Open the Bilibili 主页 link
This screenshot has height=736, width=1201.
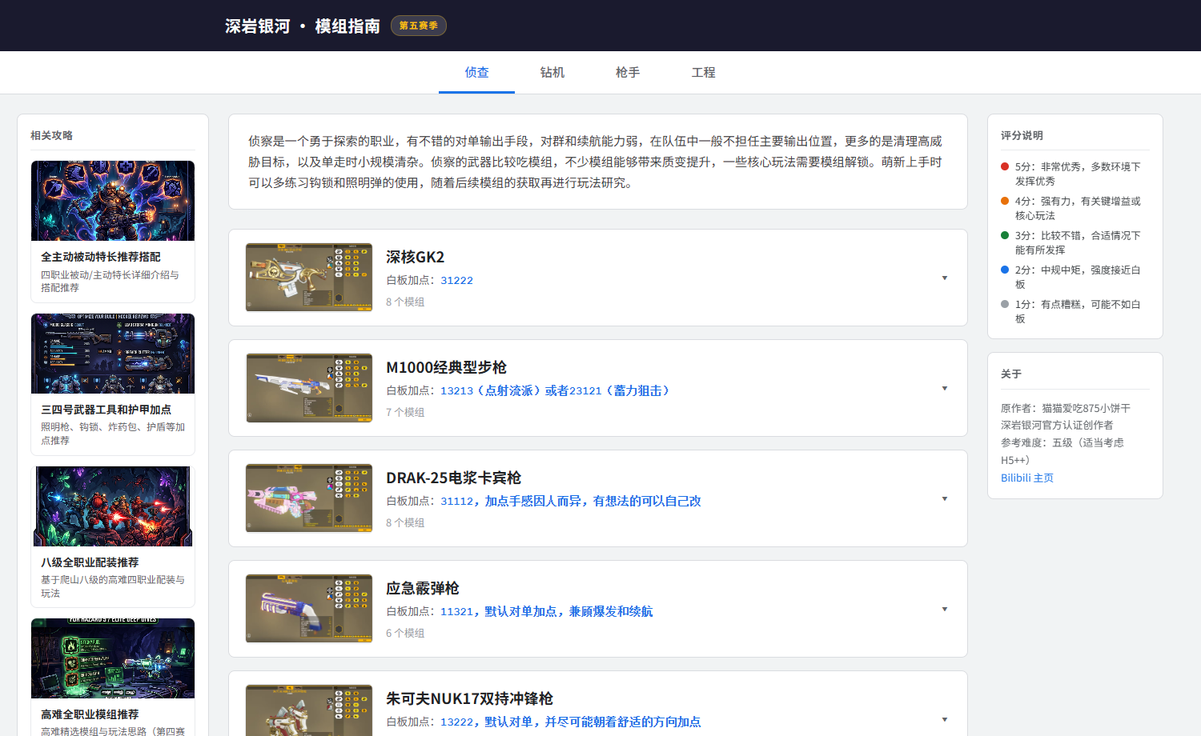tap(1026, 478)
